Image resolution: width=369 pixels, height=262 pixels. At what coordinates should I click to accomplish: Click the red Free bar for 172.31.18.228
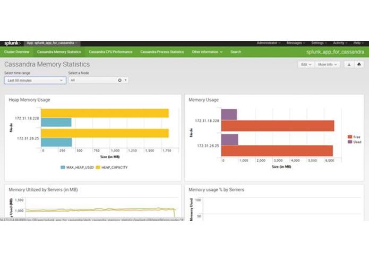tap(278, 126)
